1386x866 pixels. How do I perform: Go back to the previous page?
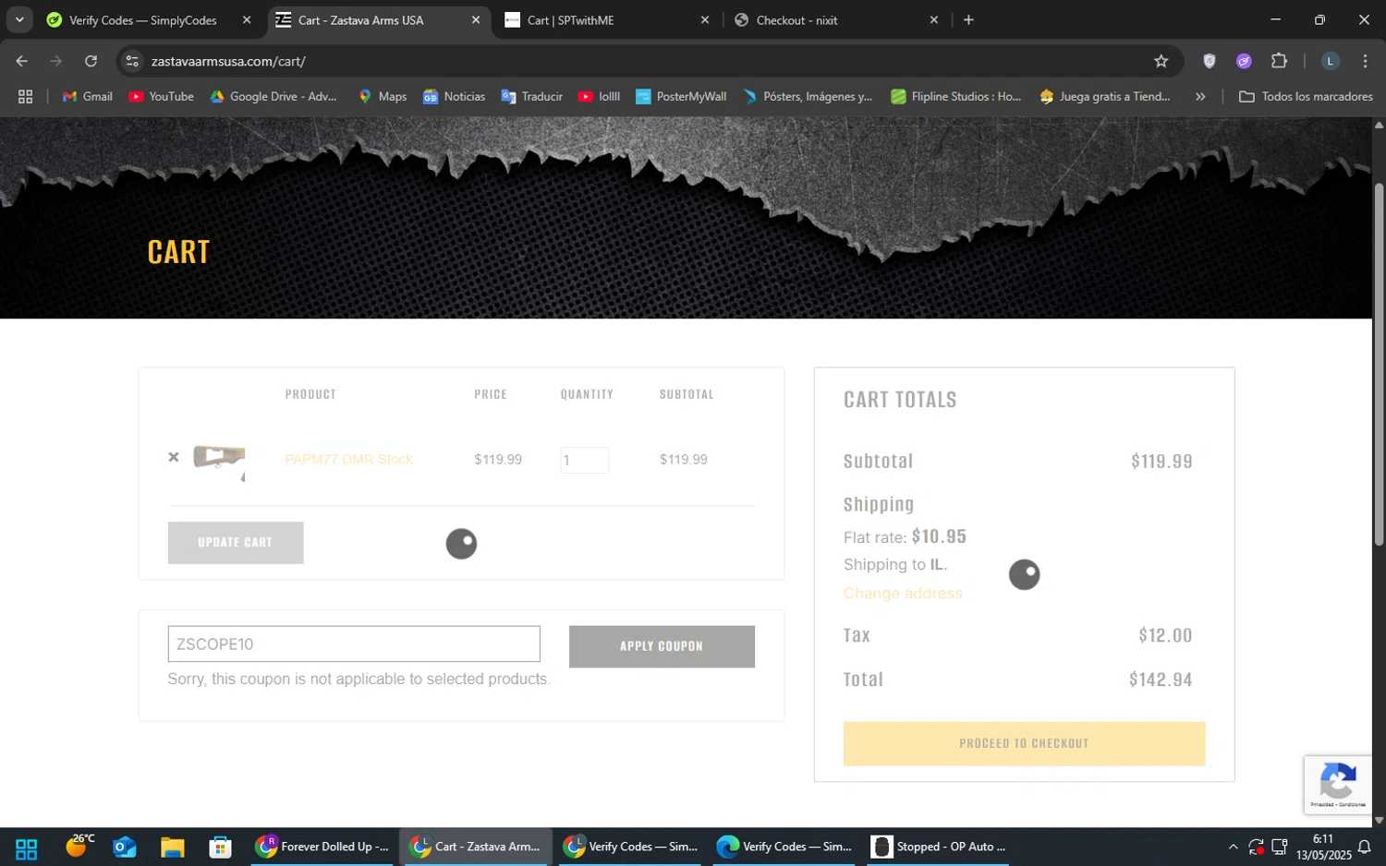coord(22,61)
